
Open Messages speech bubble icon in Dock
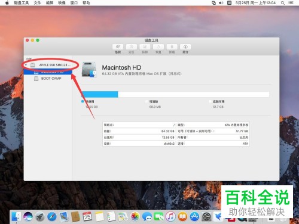147,216
